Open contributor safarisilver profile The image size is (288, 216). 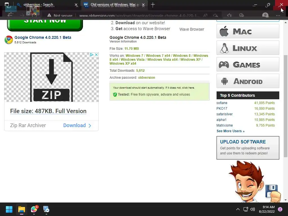coord(224,114)
